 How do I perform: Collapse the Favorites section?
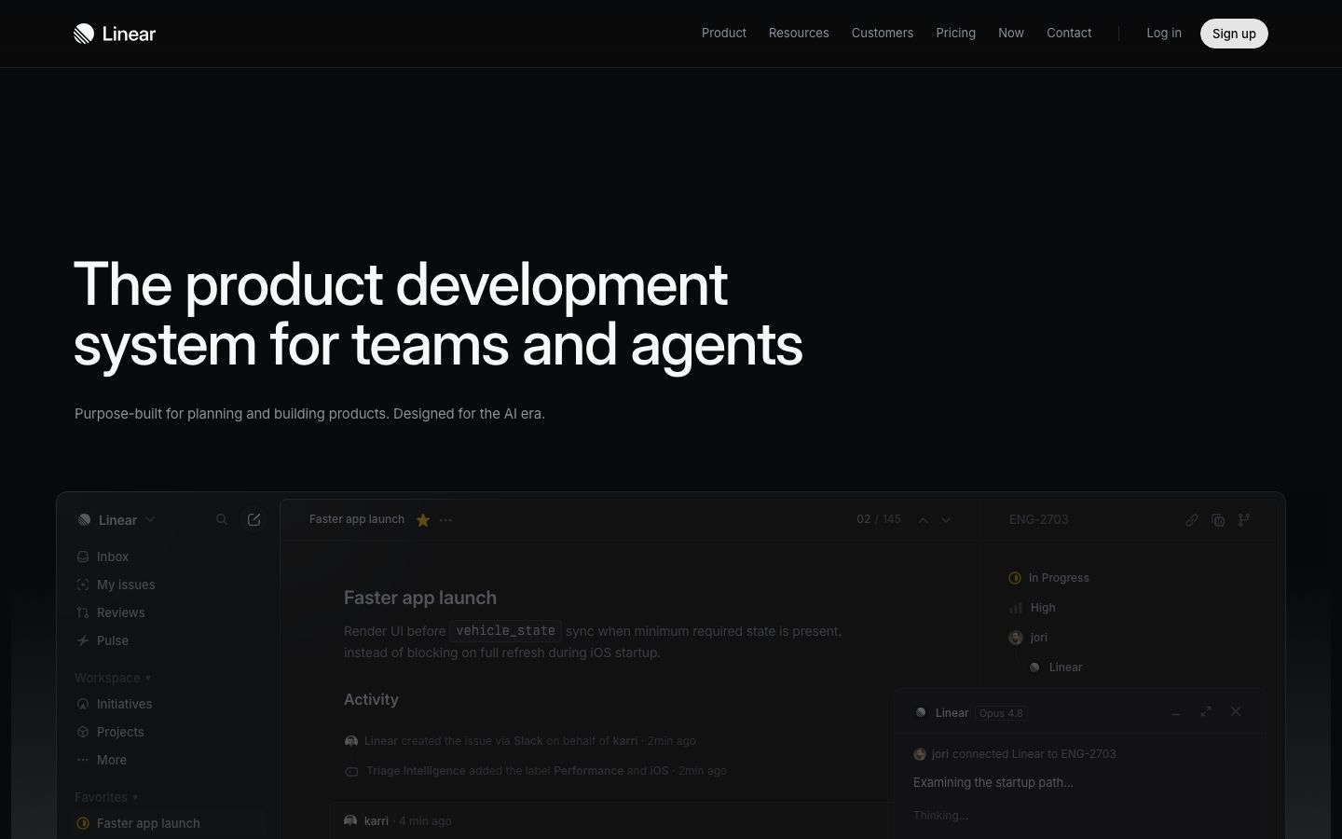106,797
